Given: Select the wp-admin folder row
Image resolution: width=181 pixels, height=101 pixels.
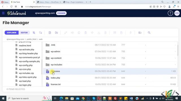Looking at the screenshot, I should [x=110, y=51].
